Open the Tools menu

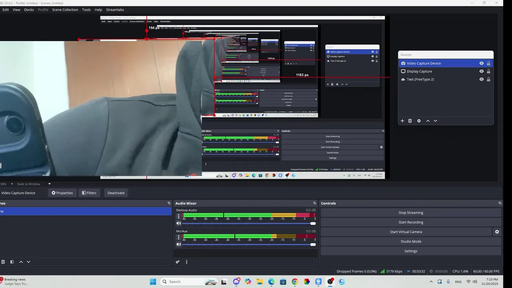point(86,10)
